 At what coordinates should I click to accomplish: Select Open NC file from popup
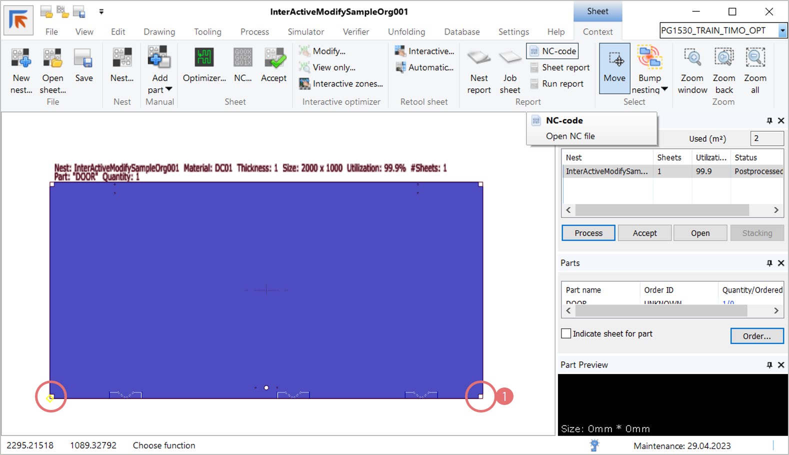point(570,136)
